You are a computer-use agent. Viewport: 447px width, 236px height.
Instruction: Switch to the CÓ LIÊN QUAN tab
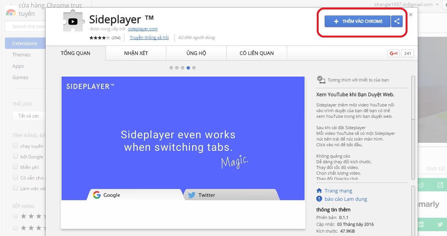point(257,53)
